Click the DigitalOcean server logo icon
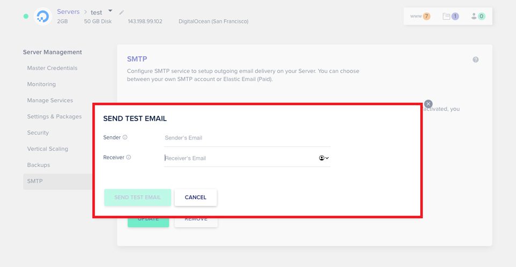Screen dimensions: 516x267 pos(43,17)
